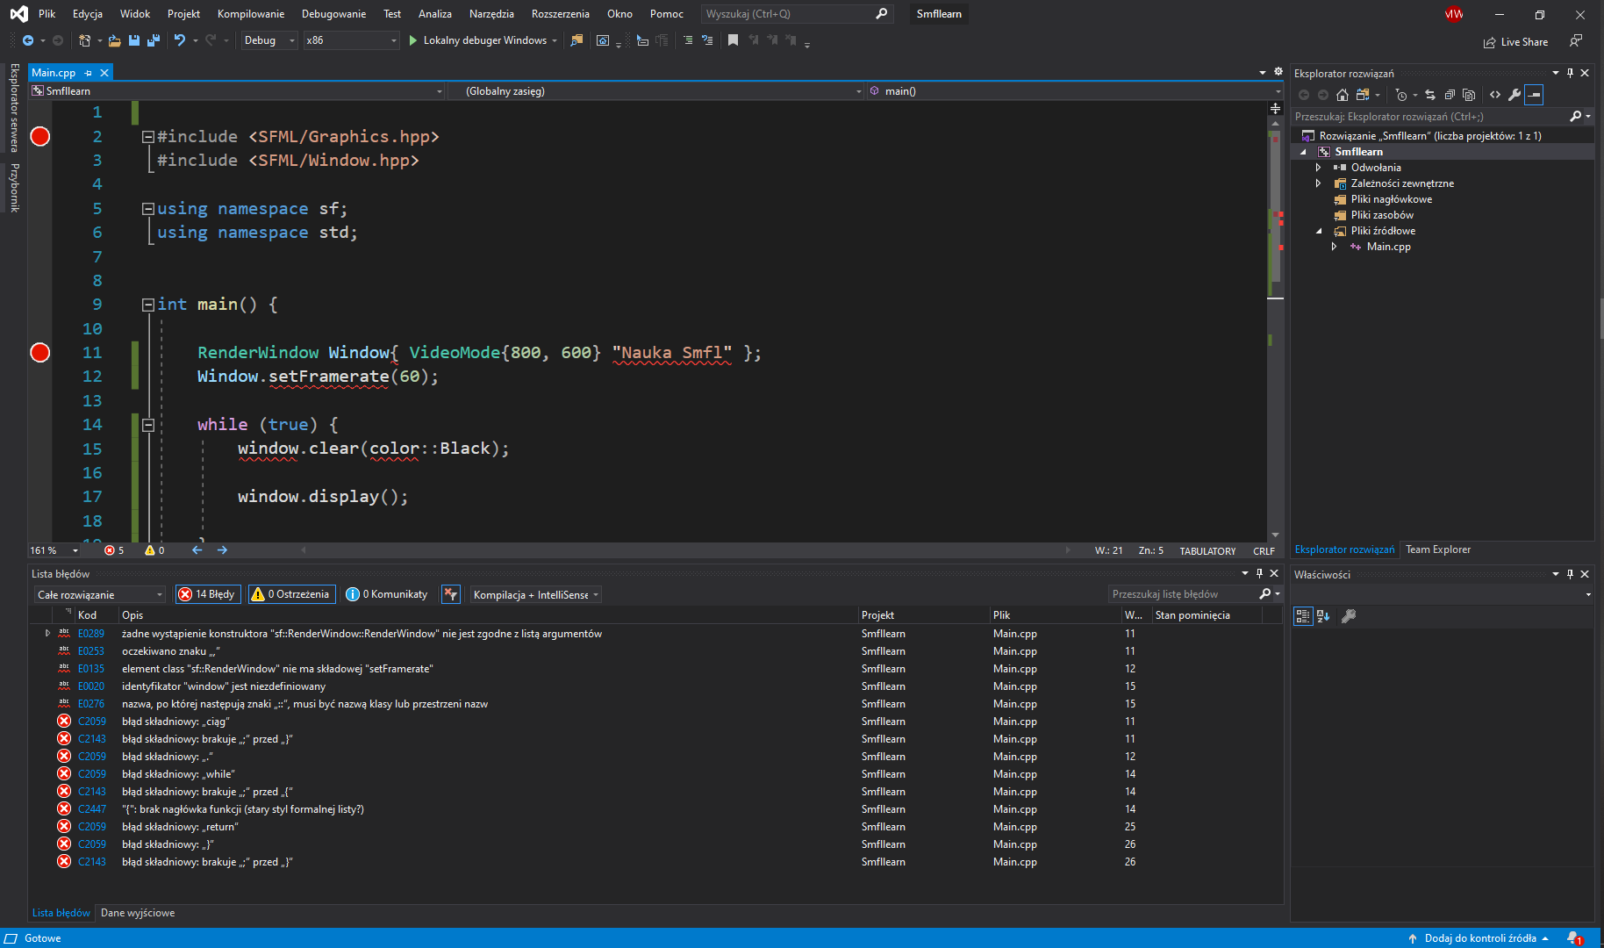Screen dimensions: 1604x948
Task: Open the x86 platform dropdown
Action: click(351, 40)
